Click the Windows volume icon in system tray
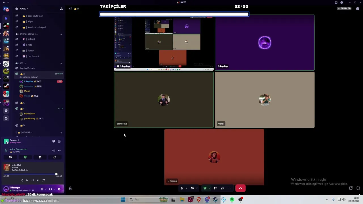Screen dimensions: 363x204 click(x=344, y=199)
